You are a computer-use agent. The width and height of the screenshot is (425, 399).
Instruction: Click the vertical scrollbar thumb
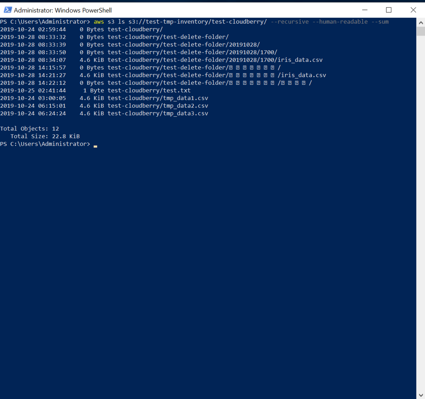421,31
